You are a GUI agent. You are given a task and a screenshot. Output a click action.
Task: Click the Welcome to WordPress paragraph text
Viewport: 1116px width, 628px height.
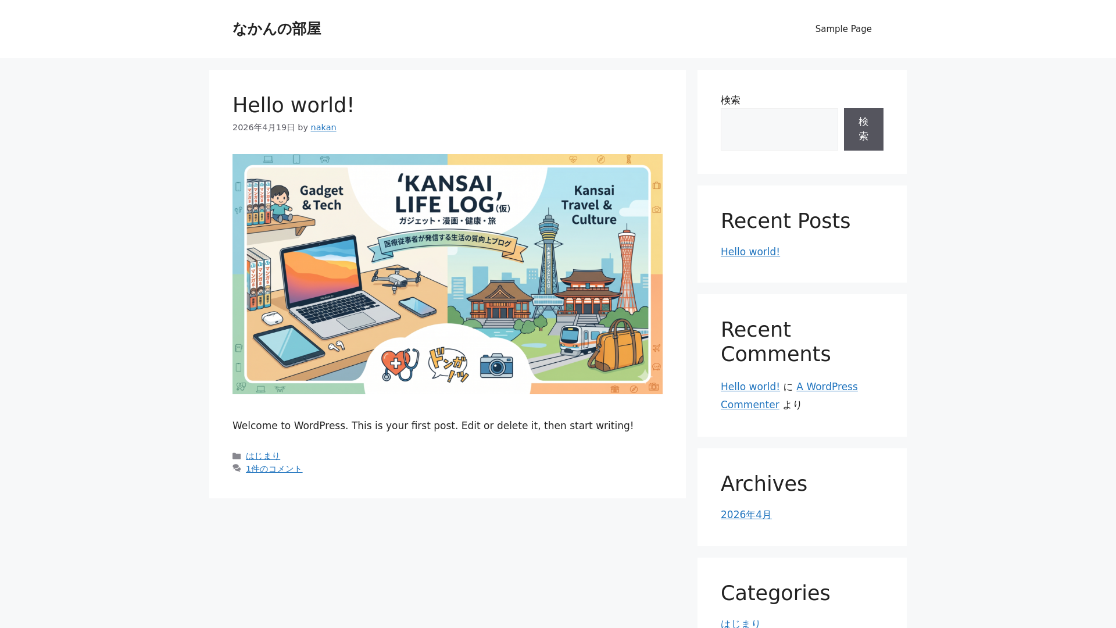click(433, 426)
